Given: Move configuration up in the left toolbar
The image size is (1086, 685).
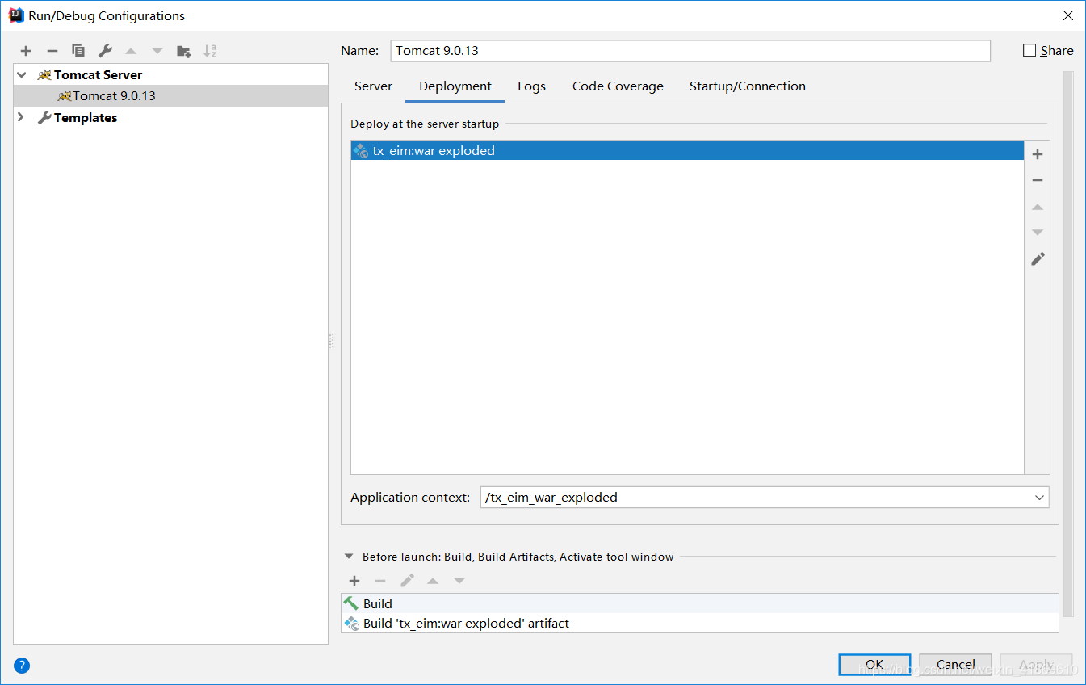Looking at the screenshot, I should pos(131,51).
